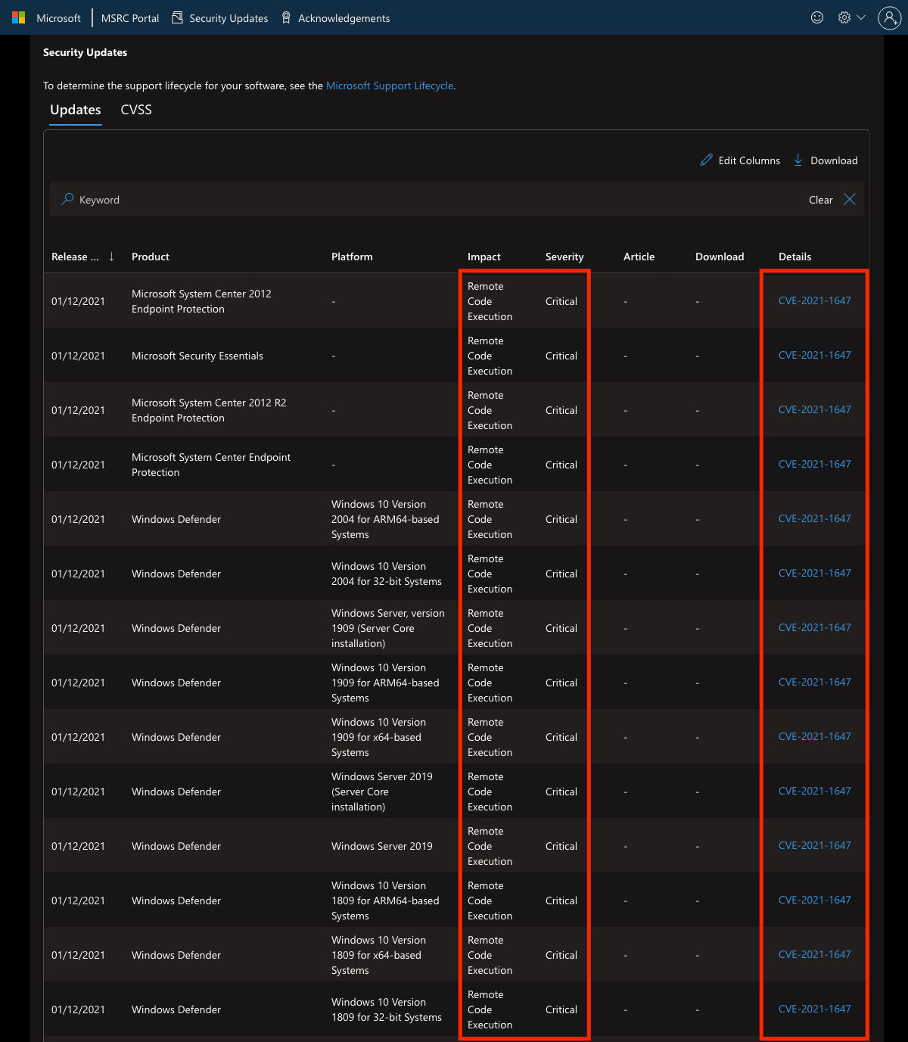Select 'Windows 10 Version 1809 for 32-bit Systems' cell
Viewport: 908px width, 1042px height.
387,1009
